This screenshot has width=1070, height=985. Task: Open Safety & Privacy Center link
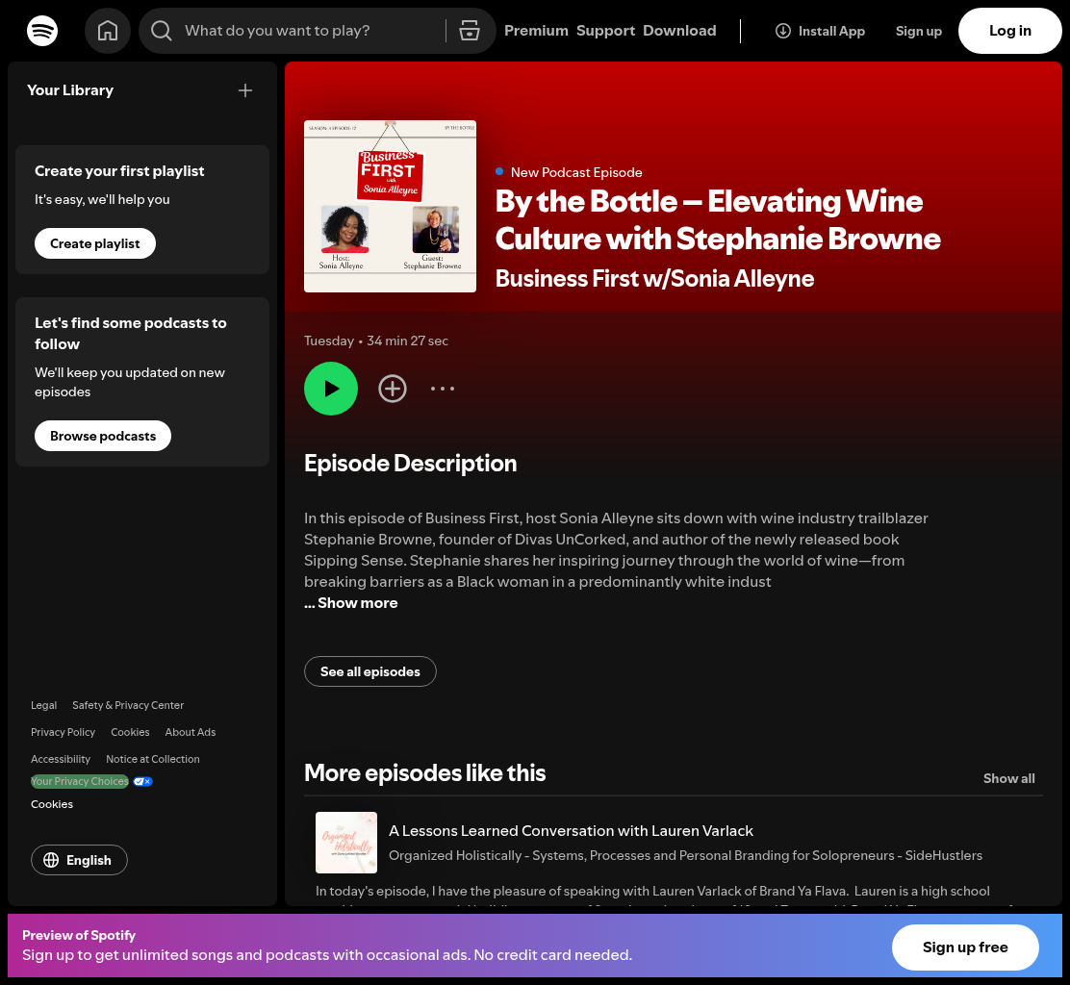(128, 705)
